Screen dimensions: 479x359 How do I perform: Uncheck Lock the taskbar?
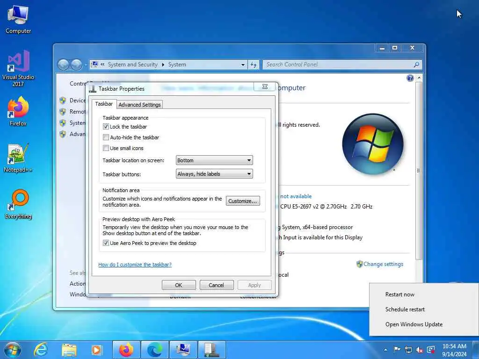[x=106, y=126]
